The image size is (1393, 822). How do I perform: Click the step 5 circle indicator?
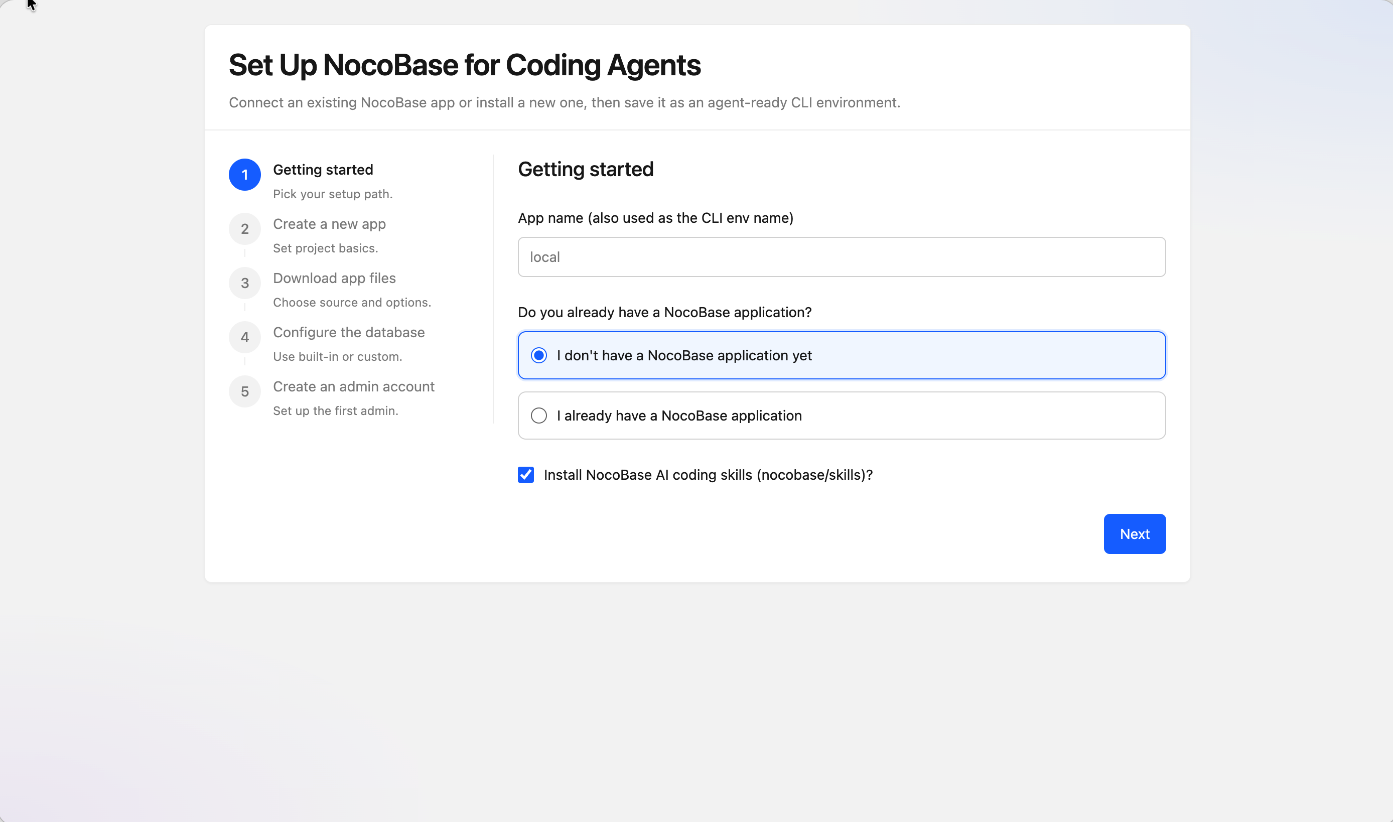[x=244, y=391]
